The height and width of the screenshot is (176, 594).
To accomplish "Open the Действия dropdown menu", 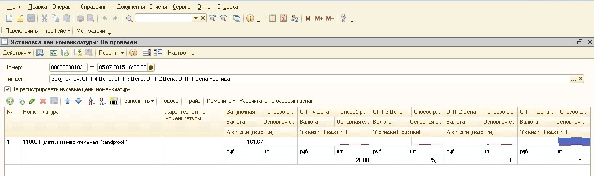I will pyautogui.click(x=17, y=53).
